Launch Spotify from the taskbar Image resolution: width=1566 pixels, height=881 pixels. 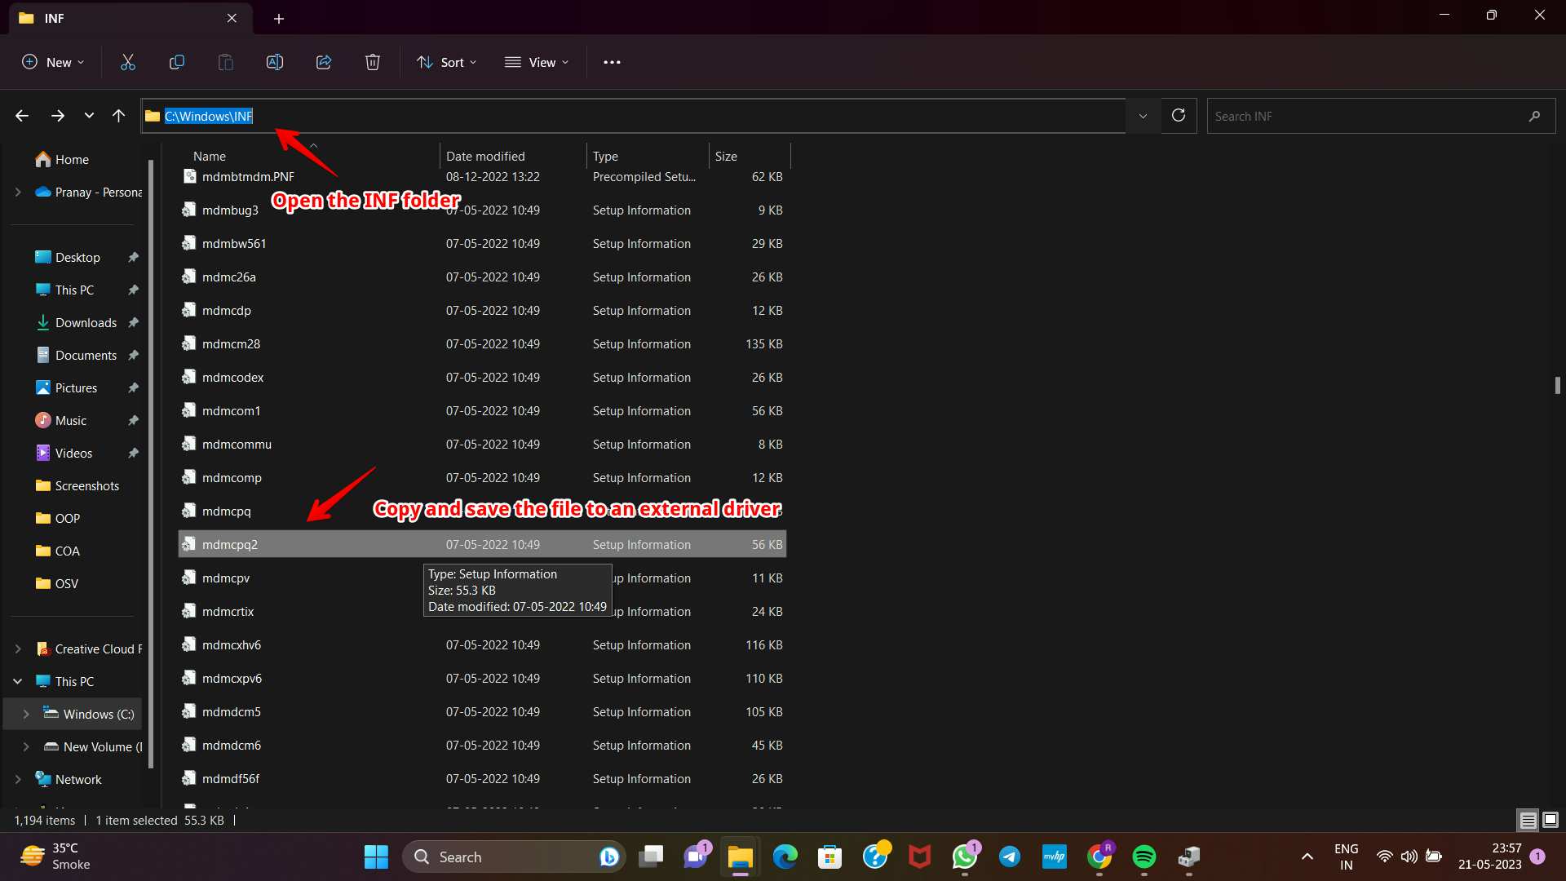(1144, 857)
